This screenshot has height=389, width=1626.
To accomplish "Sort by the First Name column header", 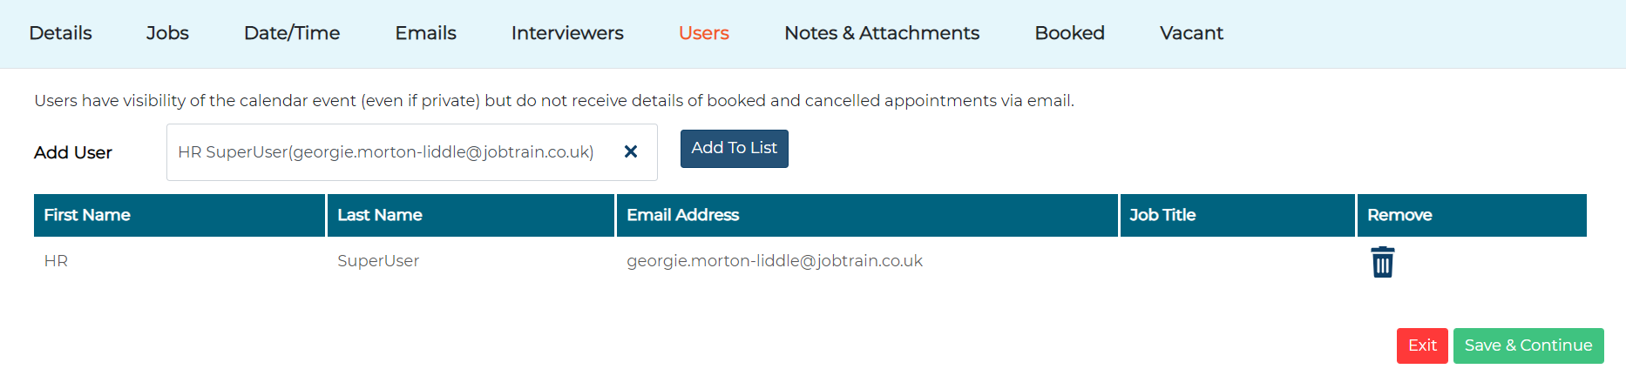I will click(180, 215).
